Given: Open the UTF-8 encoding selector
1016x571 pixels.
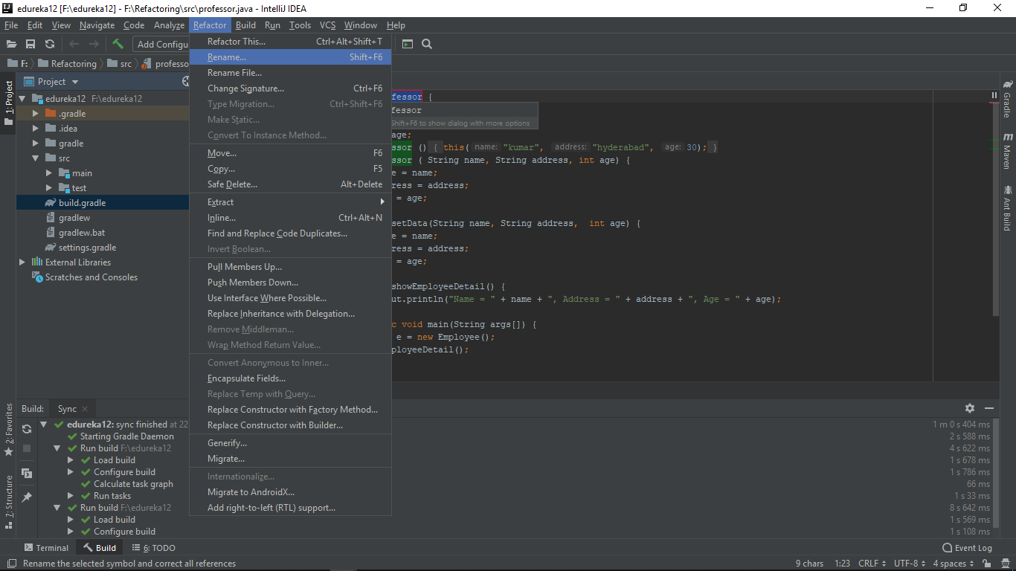Looking at the screenshot, I should coord(910,564).
